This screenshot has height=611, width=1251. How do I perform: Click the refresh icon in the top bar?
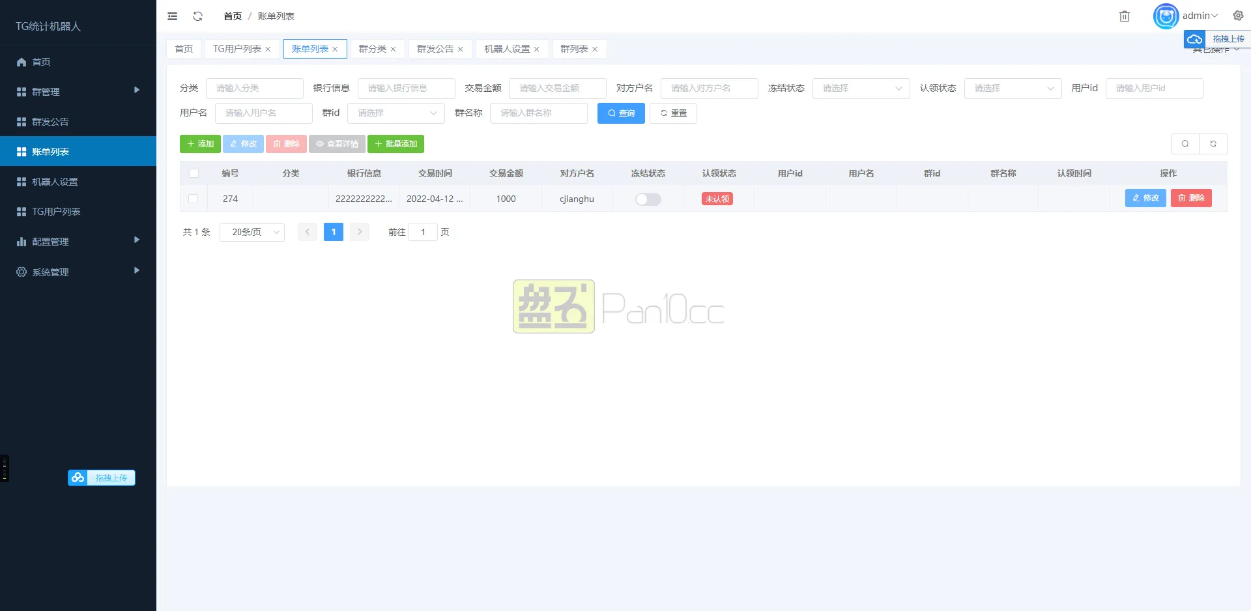(x=197, y=16)
